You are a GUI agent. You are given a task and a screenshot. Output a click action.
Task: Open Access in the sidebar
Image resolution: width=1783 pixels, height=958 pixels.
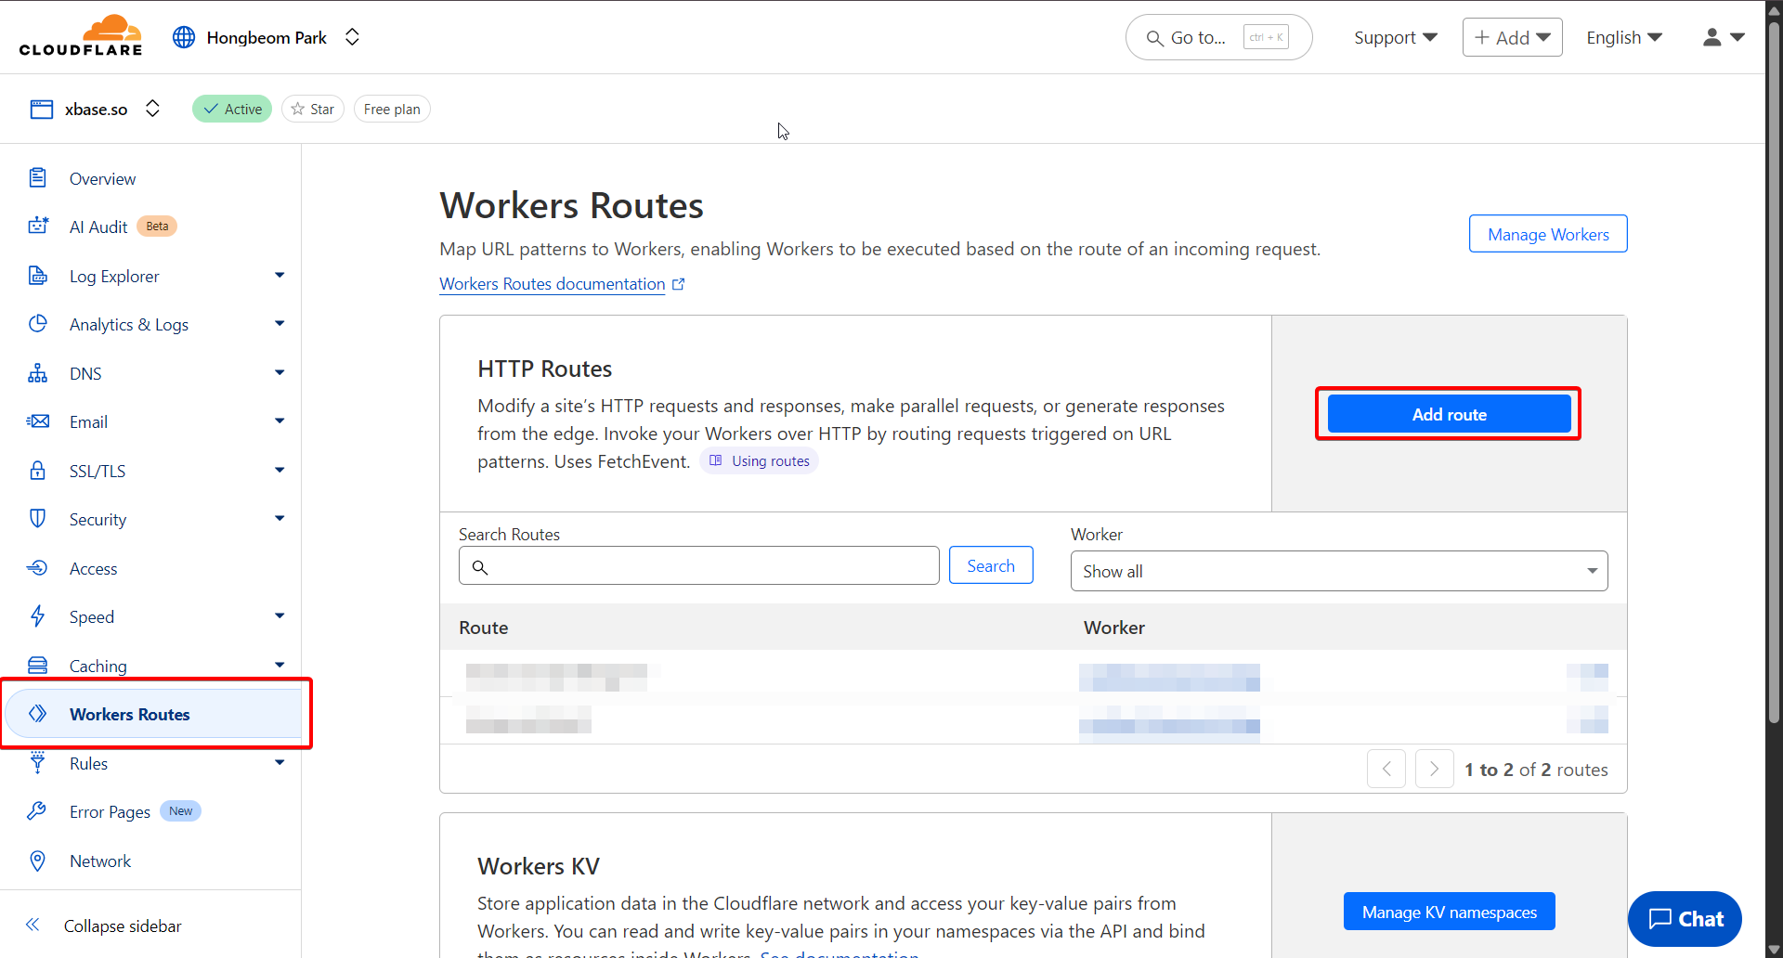click(93, 568)
